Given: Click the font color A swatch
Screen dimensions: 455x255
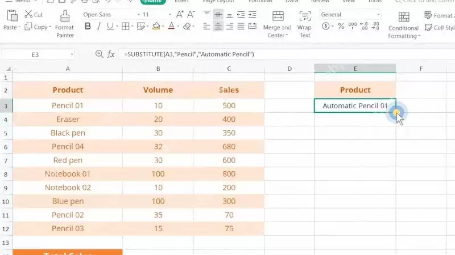Looking at the screenshot, I should [172, 26].
